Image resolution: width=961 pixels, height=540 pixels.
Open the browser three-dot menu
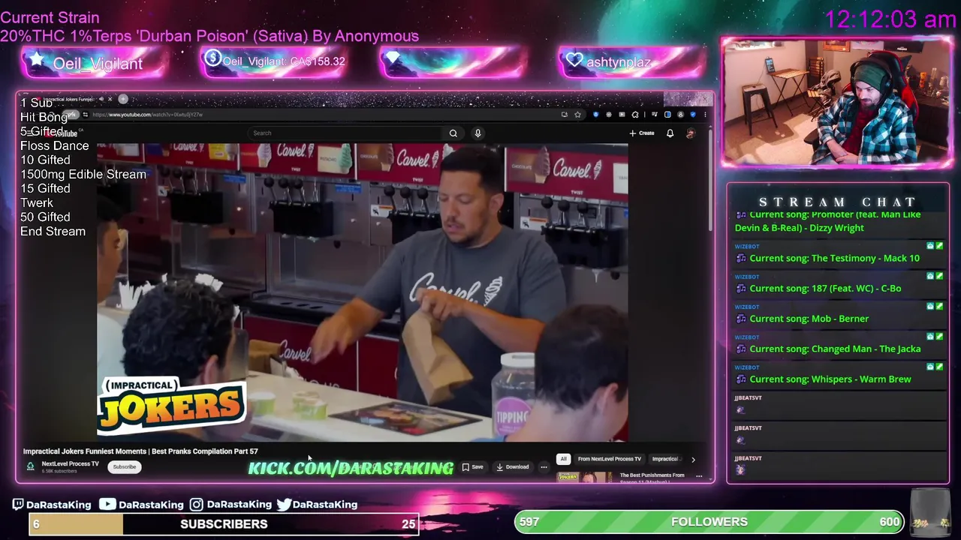[x=705, y=115]
